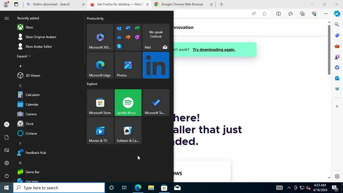The image size is (343, 193).
Task: Click the Productivity group title
Action: (x=95, y=18)
